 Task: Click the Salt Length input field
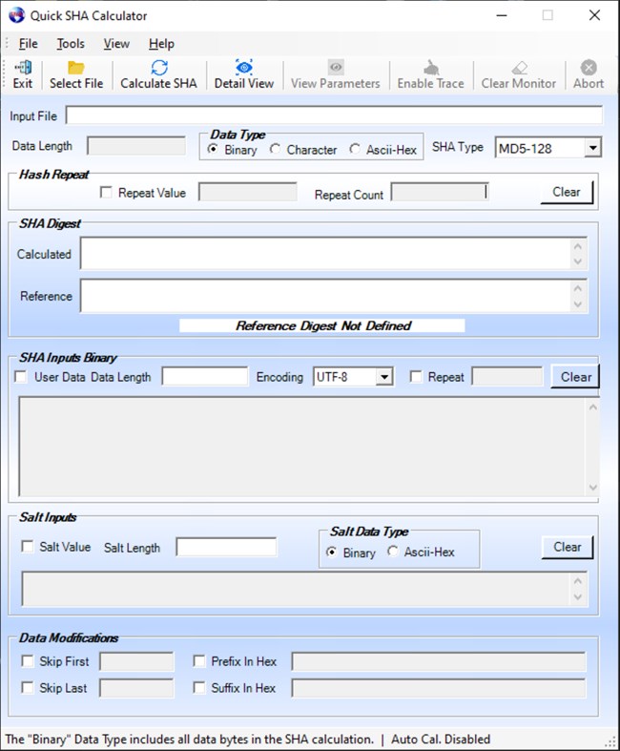[x=226, y=547]
